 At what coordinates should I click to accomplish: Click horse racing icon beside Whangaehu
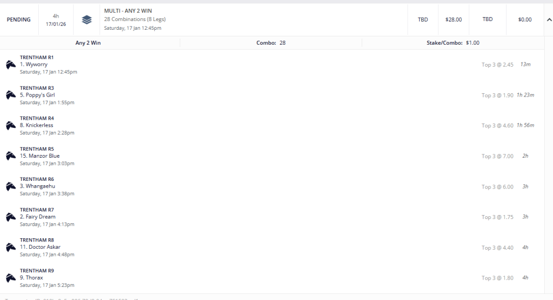pyautogui.click(x=11, y=186)
